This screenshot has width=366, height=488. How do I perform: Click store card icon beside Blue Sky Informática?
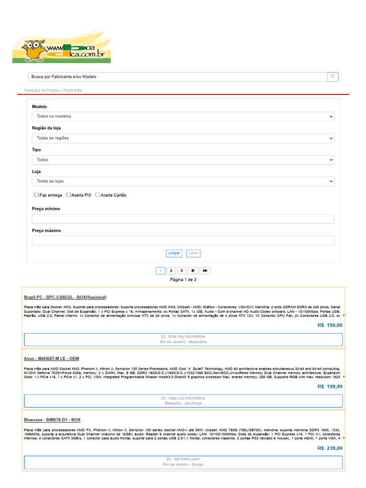[163, 336]
